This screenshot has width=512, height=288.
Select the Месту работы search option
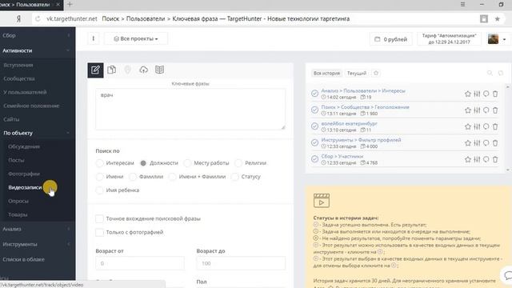[187, 163]
